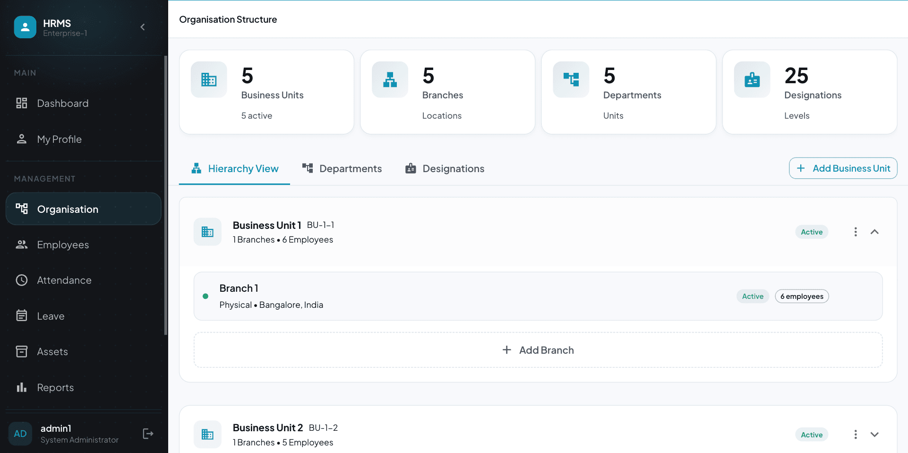
Task: Open Business Unit 1 more options menu
Action: (x=856, y=232)
